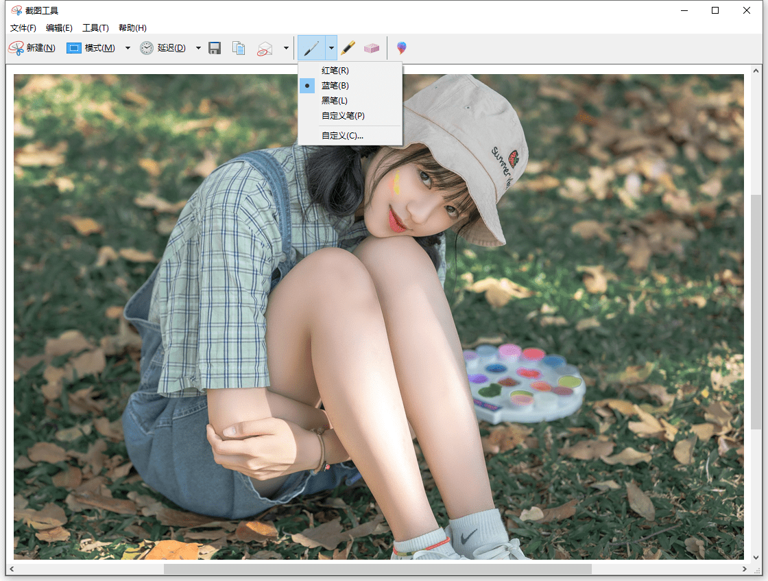Click the Send snip envelope icon
The image size is (768, 581).
pos(265,48)
